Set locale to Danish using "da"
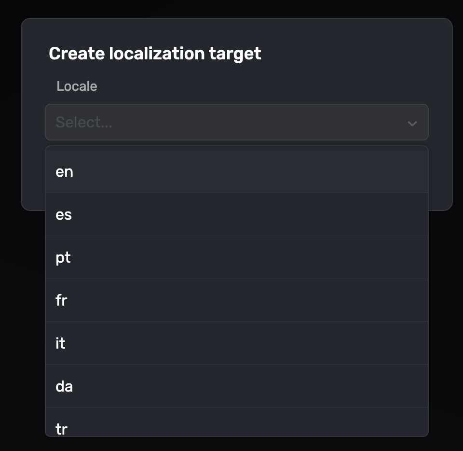The width and height of the screenshot is (463, 451). point(236,386)
